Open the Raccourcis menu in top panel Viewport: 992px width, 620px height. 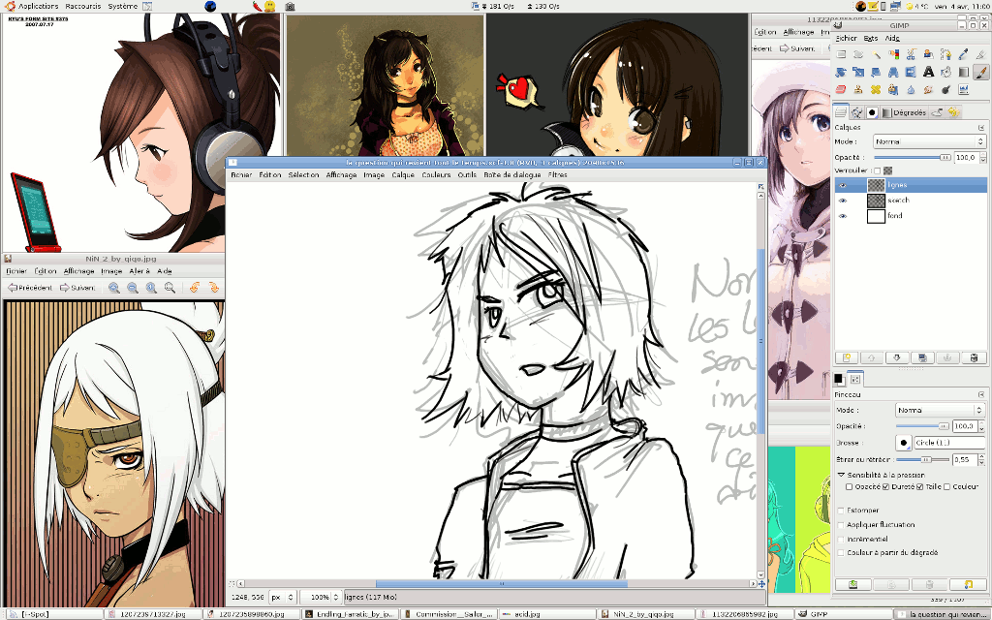83,6
